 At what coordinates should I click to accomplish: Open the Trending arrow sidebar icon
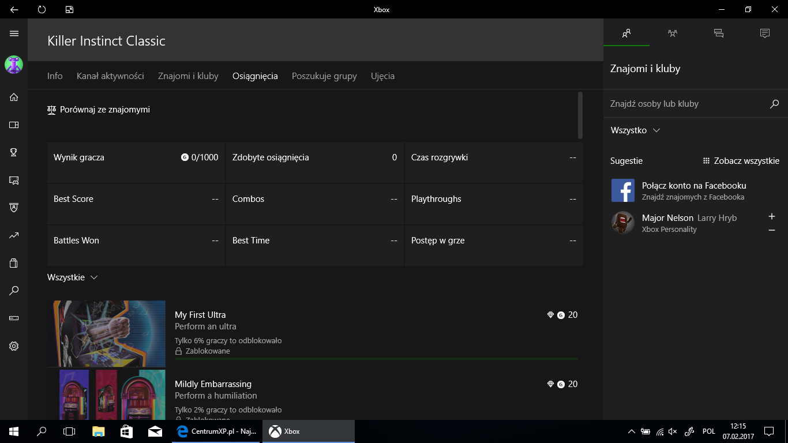point(14,235)
